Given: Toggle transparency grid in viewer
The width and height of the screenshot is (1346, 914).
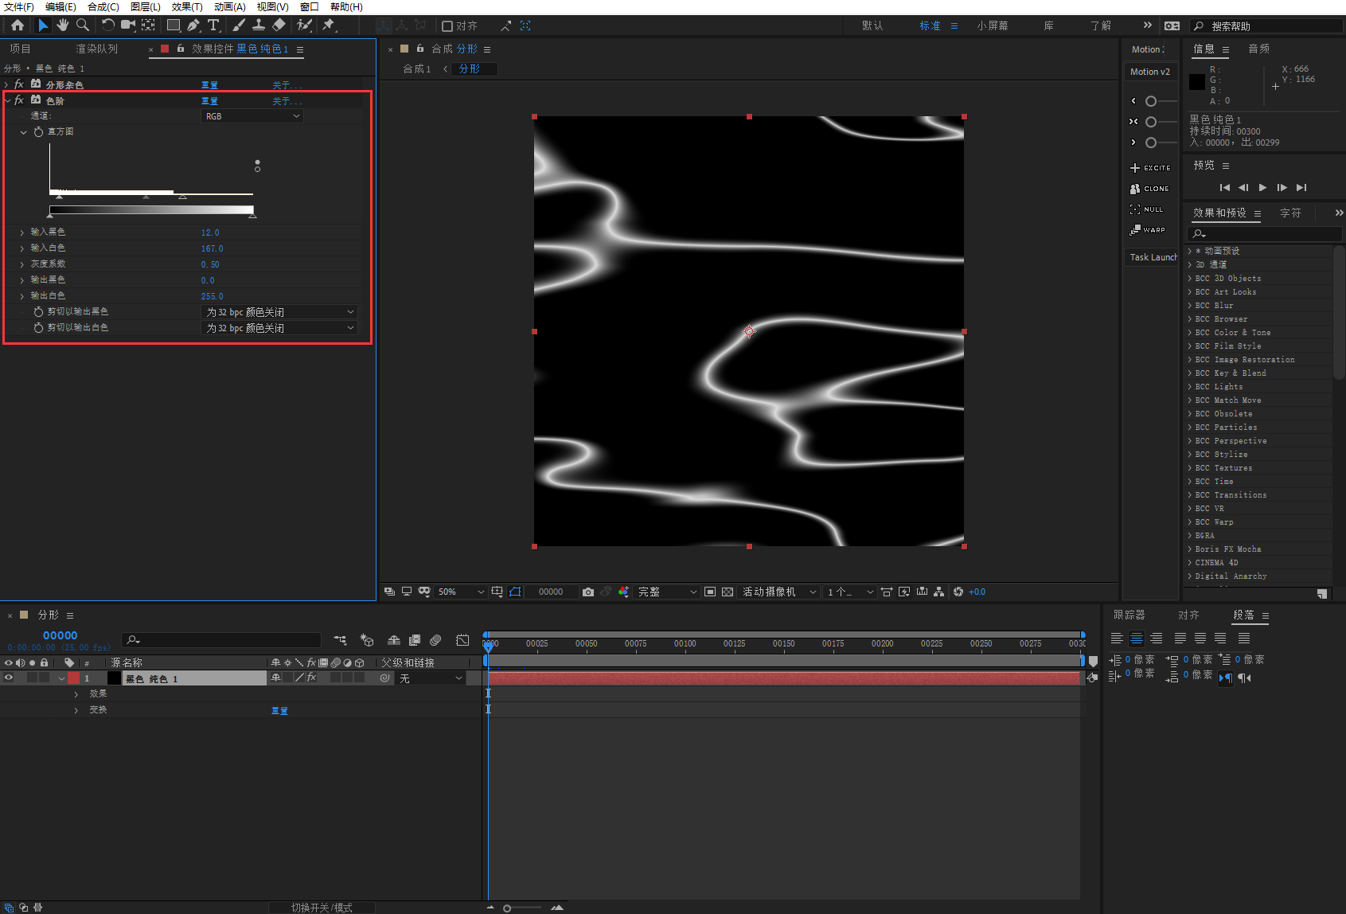Looking at the screenshot, I should tap(728, 592).
